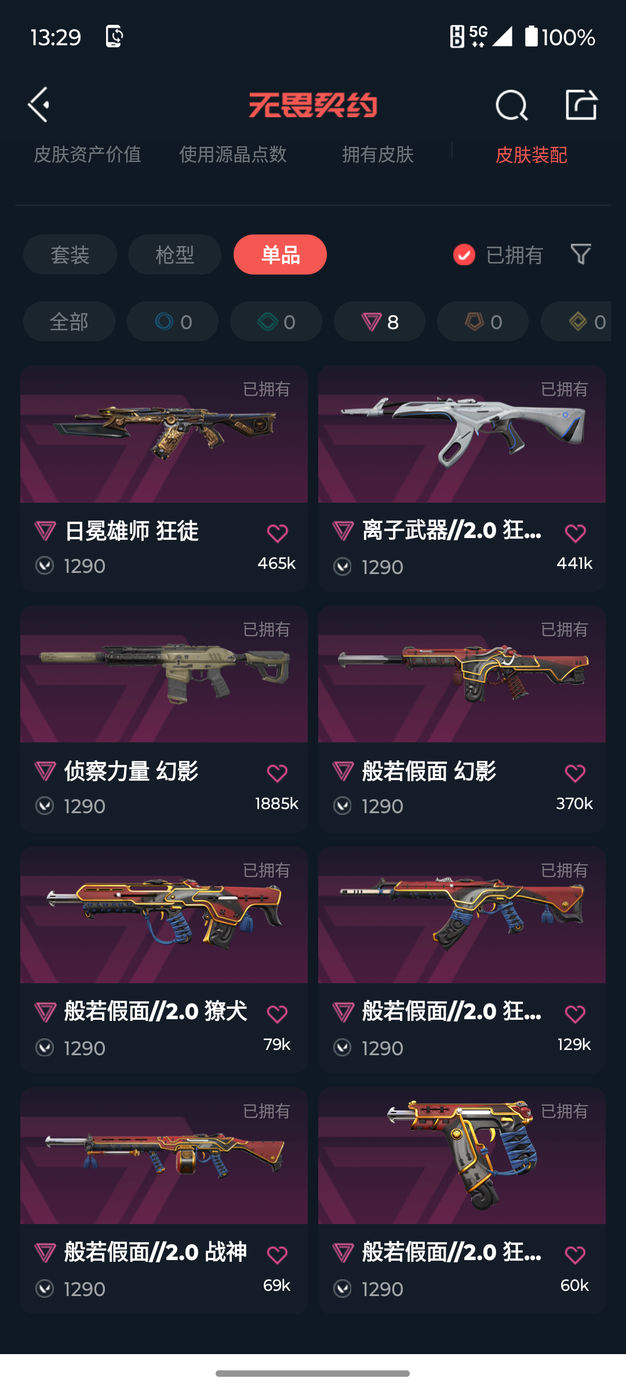Select the pink triangle tier filter showing 8
This screenshot has width=626, height=1393.
click(x=380, y=322)
